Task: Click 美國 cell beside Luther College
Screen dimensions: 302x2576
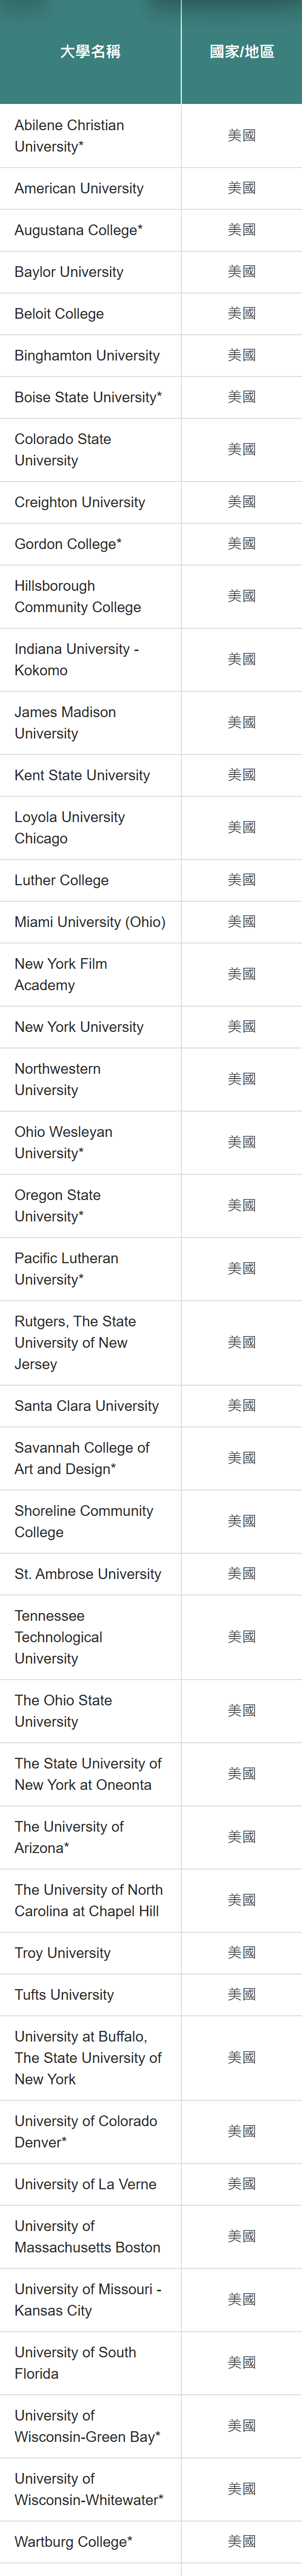Action: (x=241, y=880)
